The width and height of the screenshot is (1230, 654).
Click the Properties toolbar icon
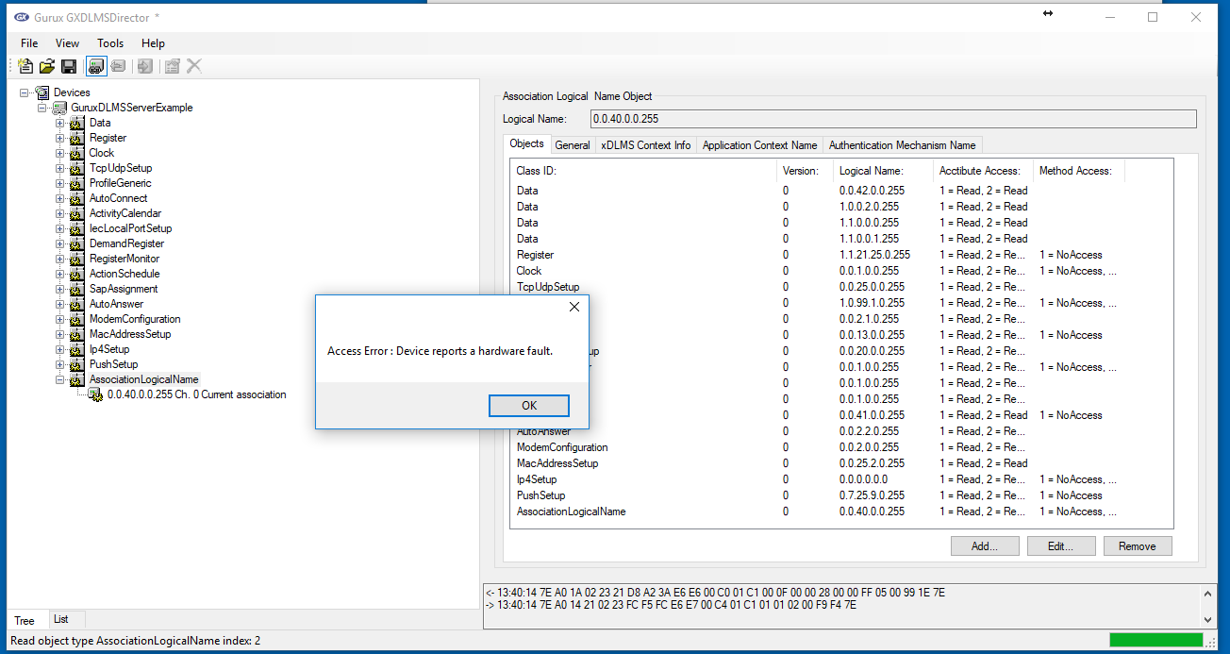(x=172, y=66)
